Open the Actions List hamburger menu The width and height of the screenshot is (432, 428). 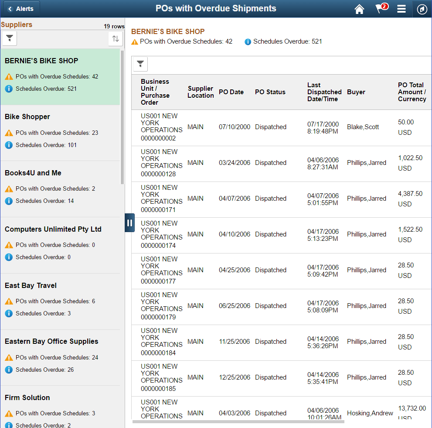[x=401, y=9]
